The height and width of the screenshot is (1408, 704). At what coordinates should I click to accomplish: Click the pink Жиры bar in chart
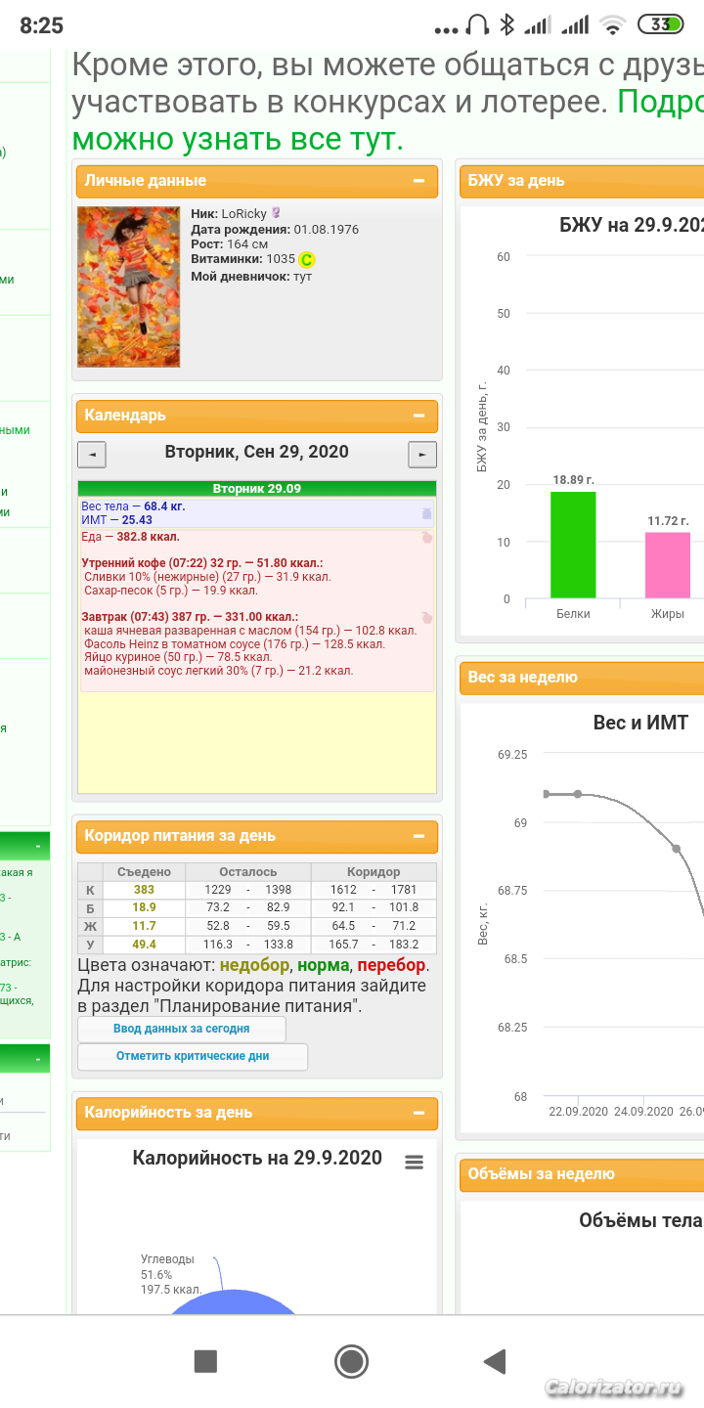pos(668,565)
